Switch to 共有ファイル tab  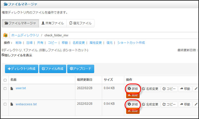coord(52,23)
